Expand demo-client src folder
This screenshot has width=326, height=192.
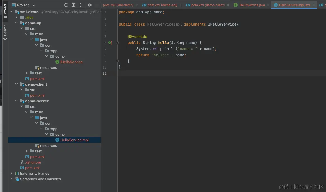pyautogui.click(x=21, y=90)
